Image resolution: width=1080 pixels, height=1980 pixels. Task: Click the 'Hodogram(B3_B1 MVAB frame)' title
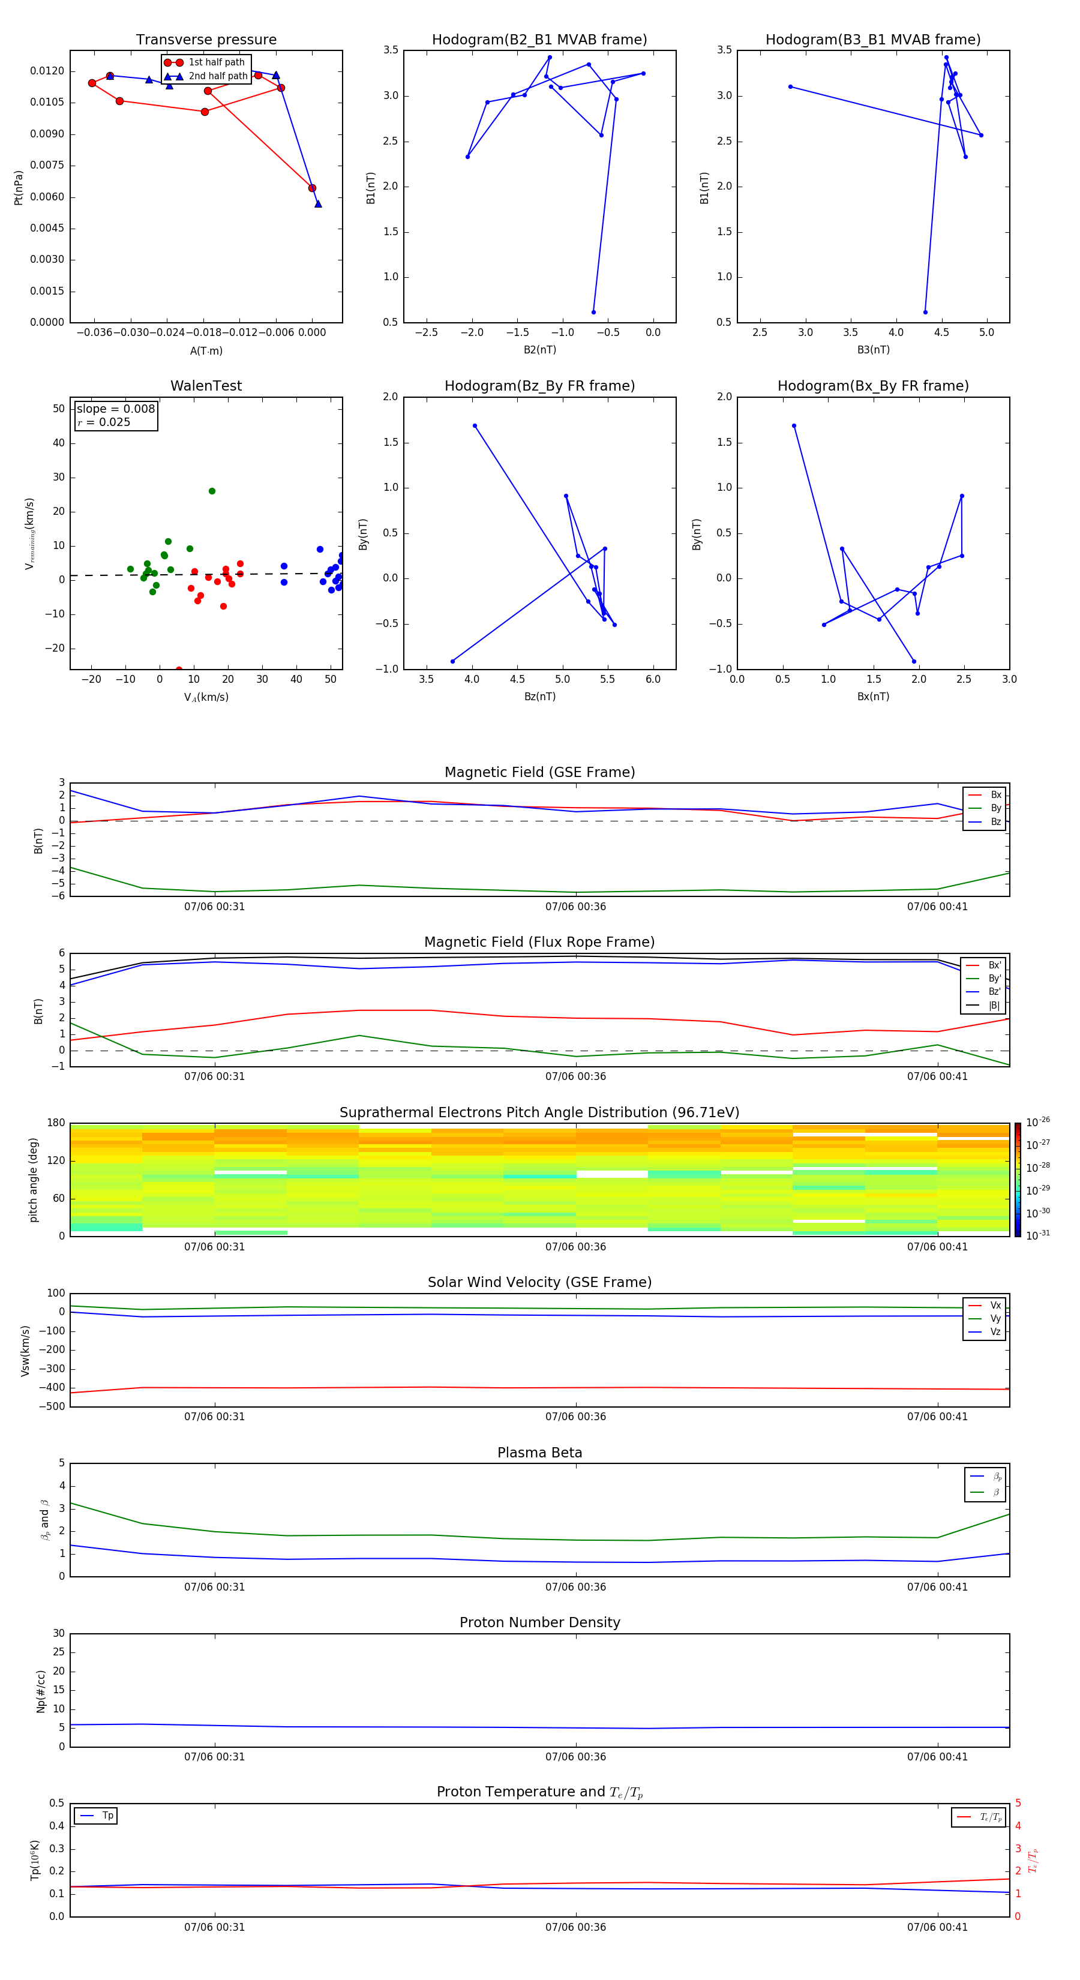873,39
